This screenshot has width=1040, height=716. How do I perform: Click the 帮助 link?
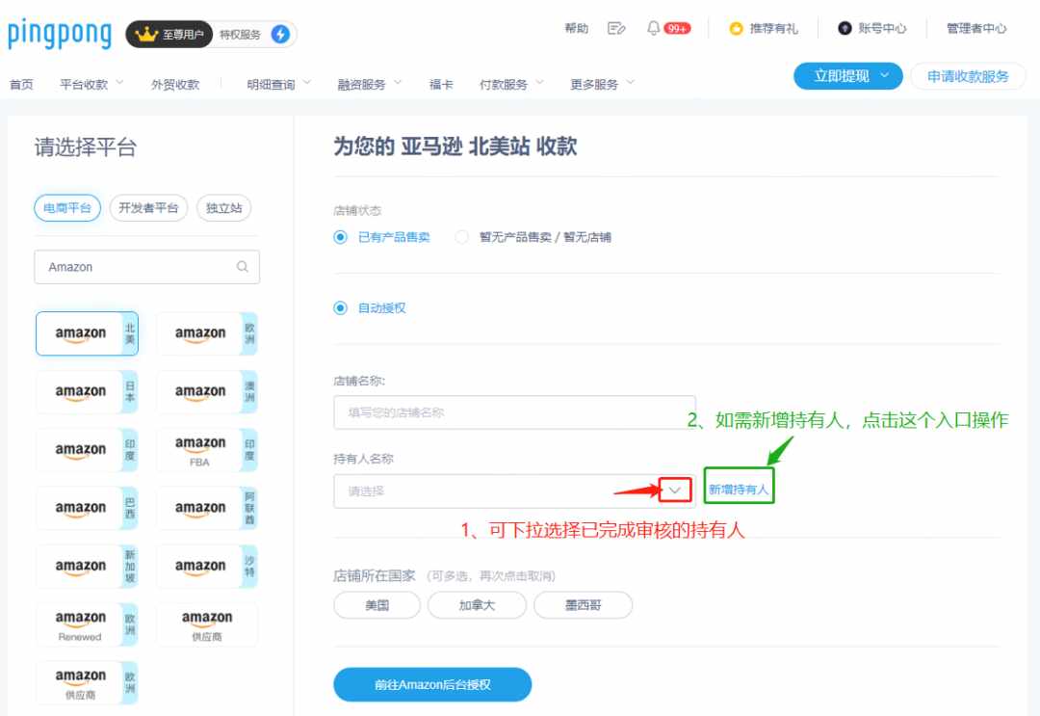(577, 28)
